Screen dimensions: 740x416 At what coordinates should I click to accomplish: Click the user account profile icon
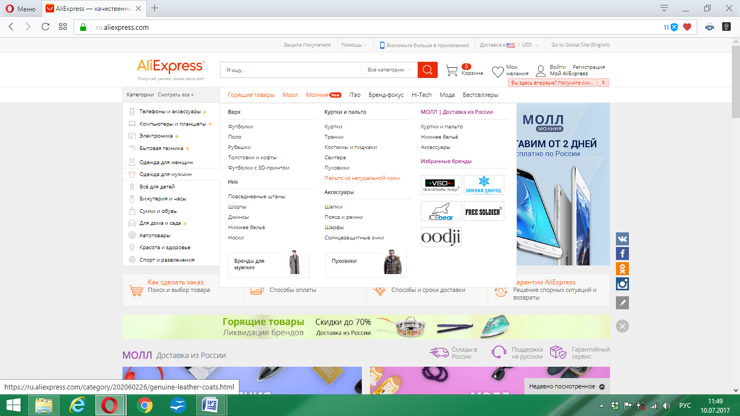(x=541, y=71)
